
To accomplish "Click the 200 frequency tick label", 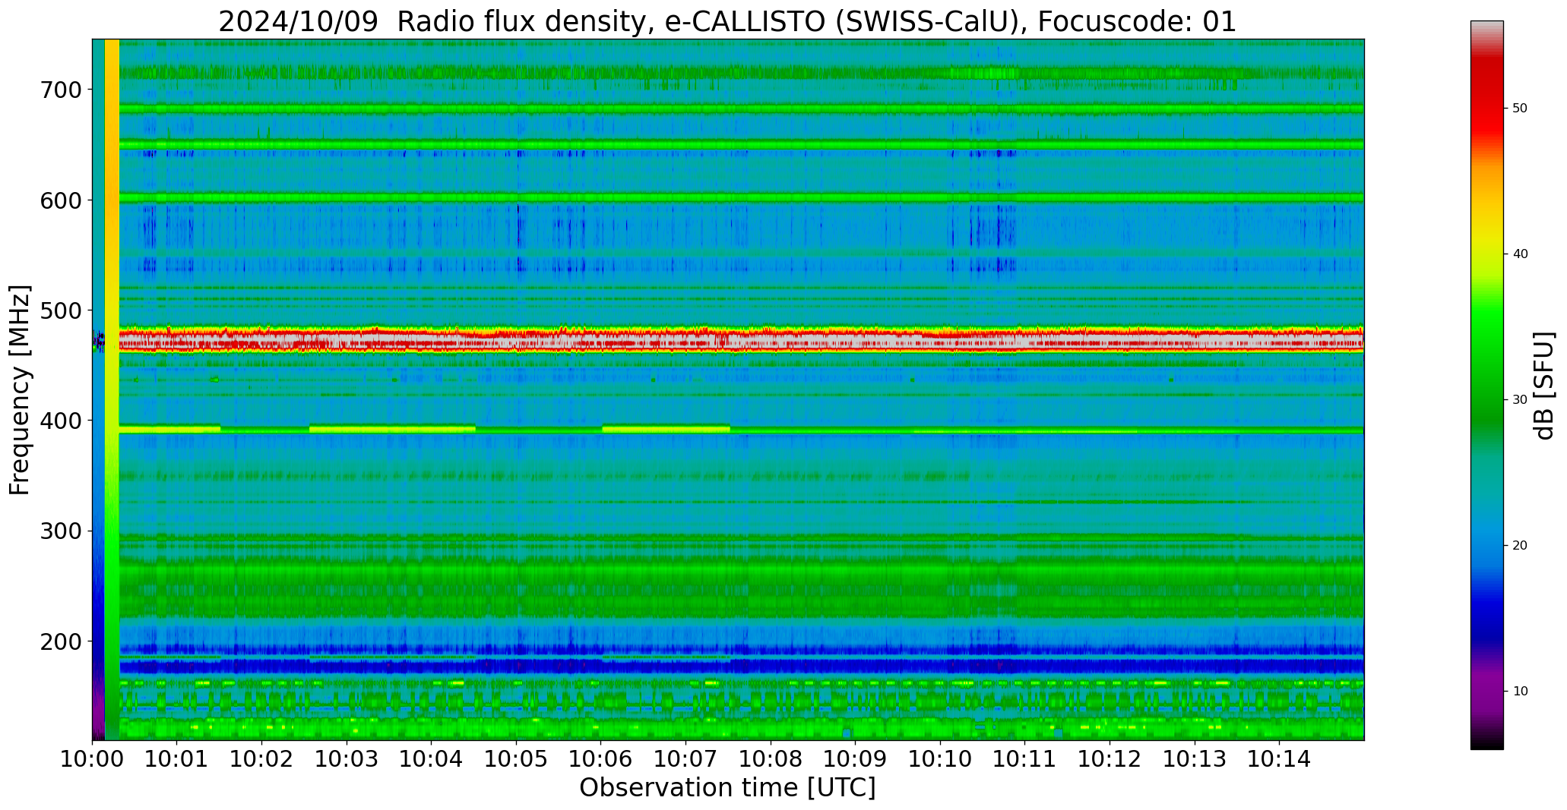I will click(x=59, y=641).
